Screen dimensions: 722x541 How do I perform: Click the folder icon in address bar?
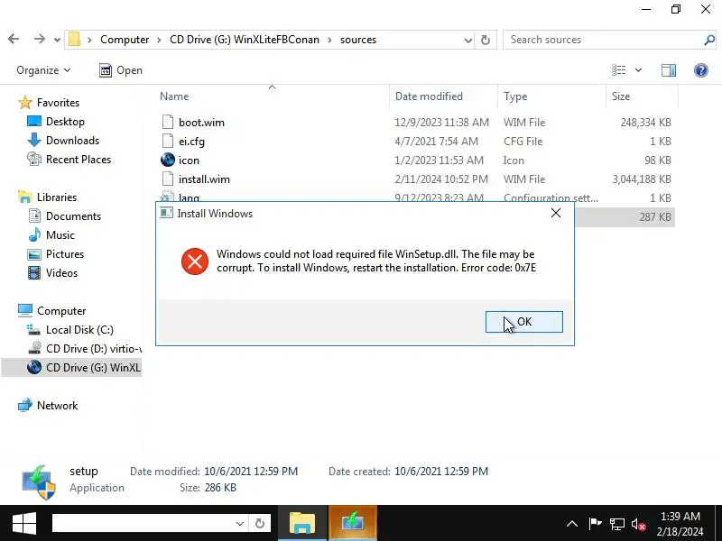click(x=75, y=40)
